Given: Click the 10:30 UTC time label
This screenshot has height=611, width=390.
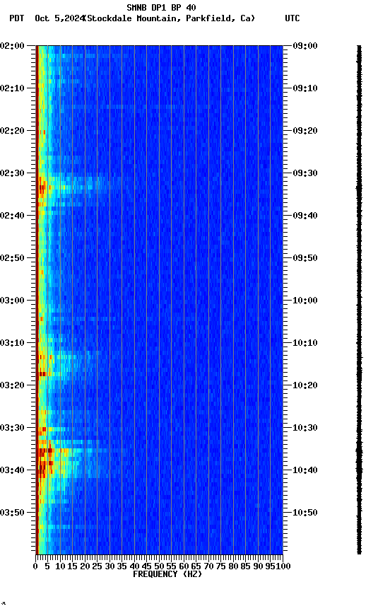Looking at the screenshot, I should (305, 428).
